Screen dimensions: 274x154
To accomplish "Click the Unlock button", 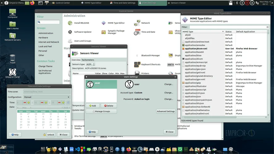I will (x=51, y=135).
